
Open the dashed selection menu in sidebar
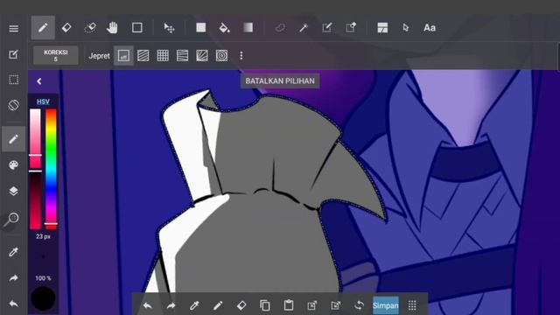click(x=14, y=80)
